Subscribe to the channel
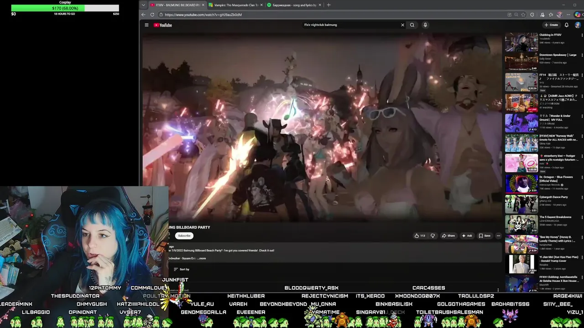The width and height of the screenshot is (584, 328). [184, 236]
